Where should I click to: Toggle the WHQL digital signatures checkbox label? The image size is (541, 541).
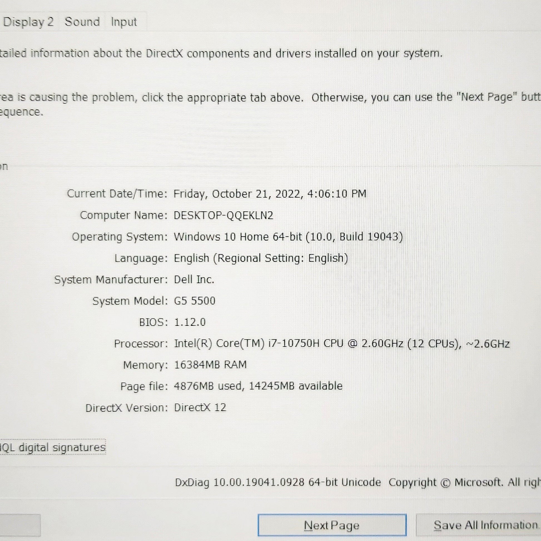coord(53,447)
